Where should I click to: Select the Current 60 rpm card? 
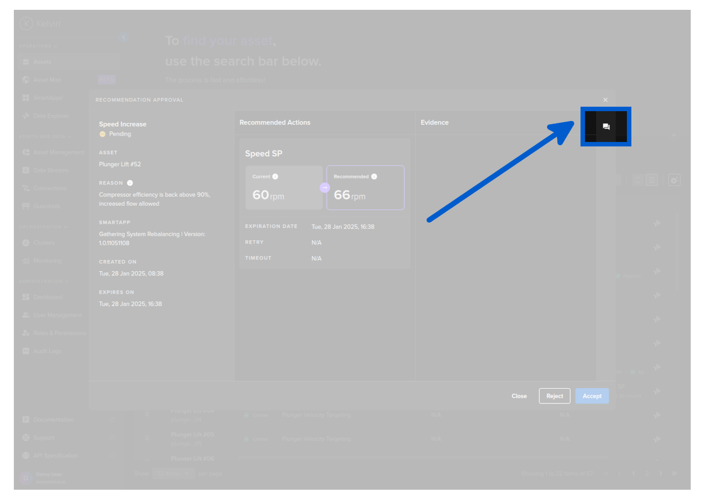[x=284, y=188]
